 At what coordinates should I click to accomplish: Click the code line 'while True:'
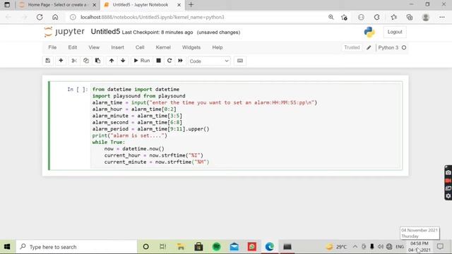[x=109, y=143]
